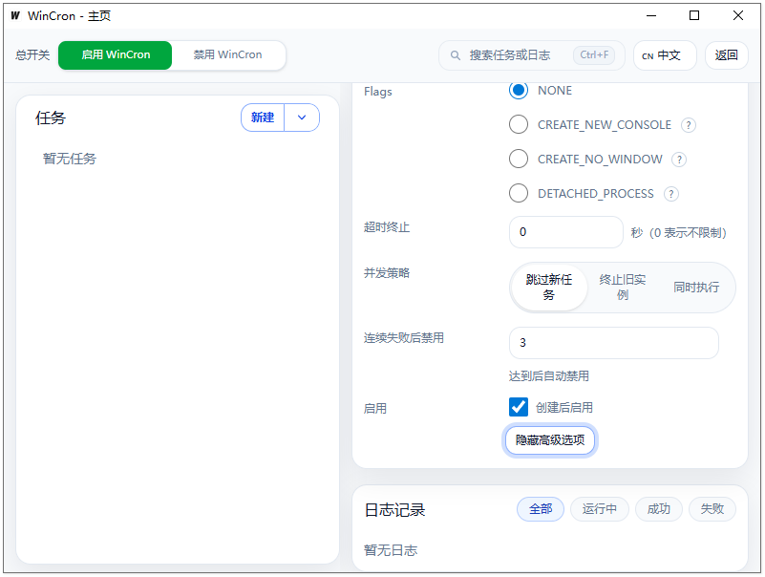Uncheck 创建后启用 checkbox

point(518,406)
